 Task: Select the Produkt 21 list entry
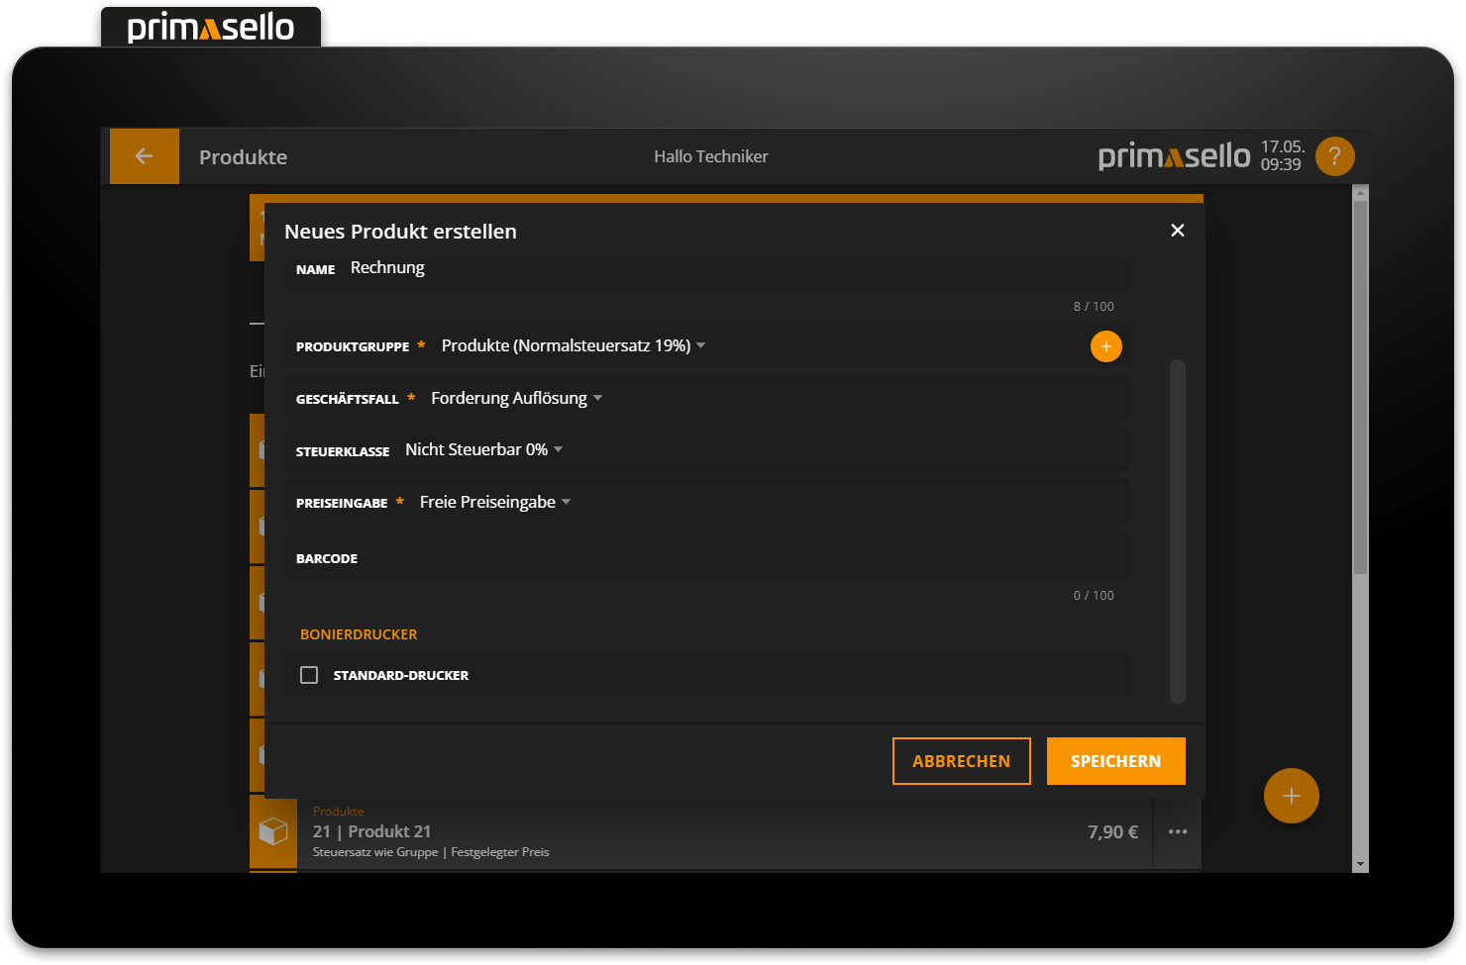(693, 832)
